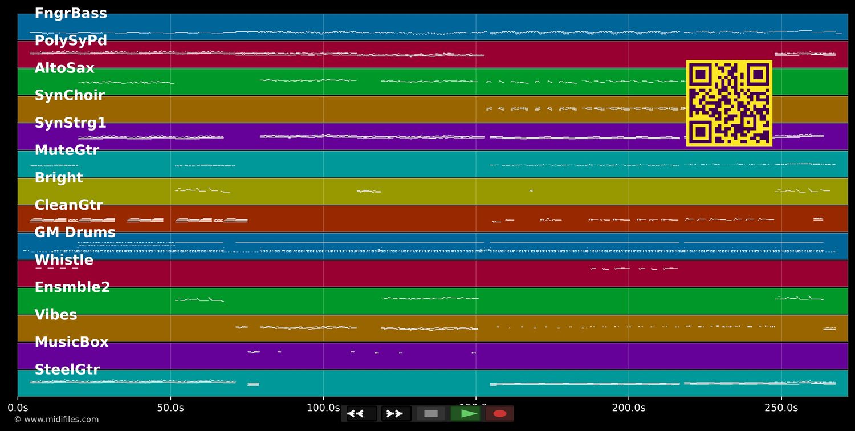Jump to the 50.0s timeline marker
Screen dimensions: 855x431
(170, 408)
